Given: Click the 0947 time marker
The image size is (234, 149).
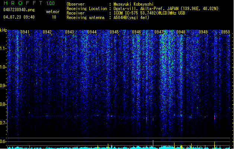Looking at the screenshot, I should click(159, 32).
